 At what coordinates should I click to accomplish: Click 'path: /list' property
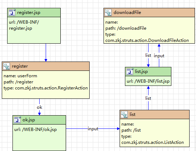click(x=131, y=130)
